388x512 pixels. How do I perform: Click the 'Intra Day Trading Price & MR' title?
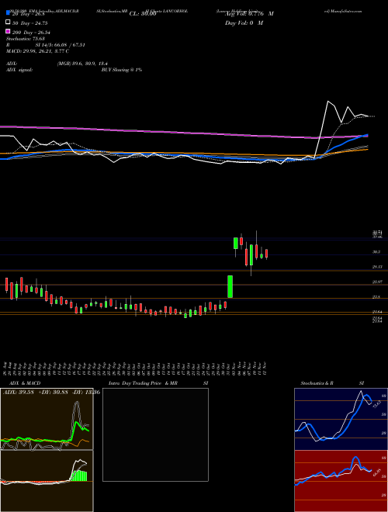tap(143, 383)
